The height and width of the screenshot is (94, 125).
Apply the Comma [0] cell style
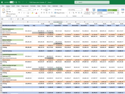coord(112,13)
